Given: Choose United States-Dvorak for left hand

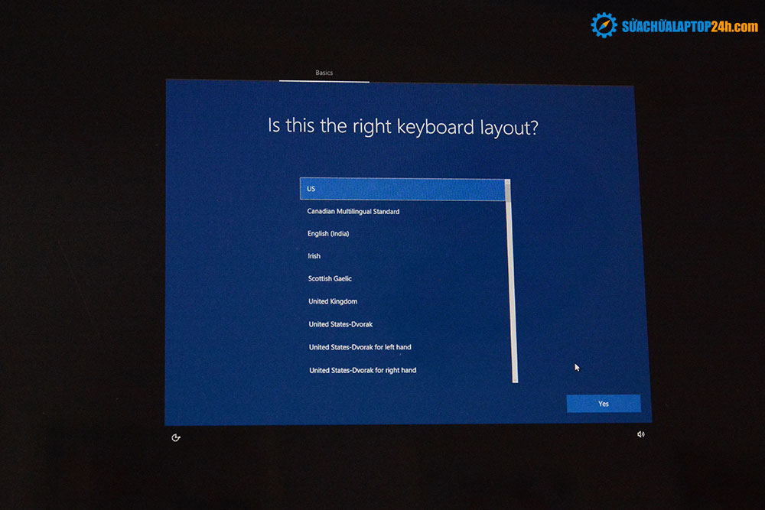Looking at the screenshot, I should click(360, 347).
